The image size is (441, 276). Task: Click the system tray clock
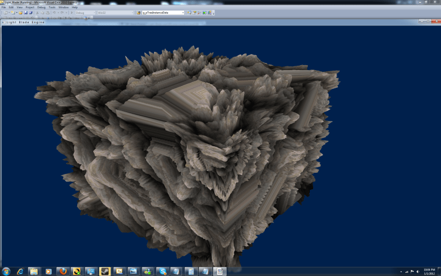pyautogui.click(x=428, y=271)
